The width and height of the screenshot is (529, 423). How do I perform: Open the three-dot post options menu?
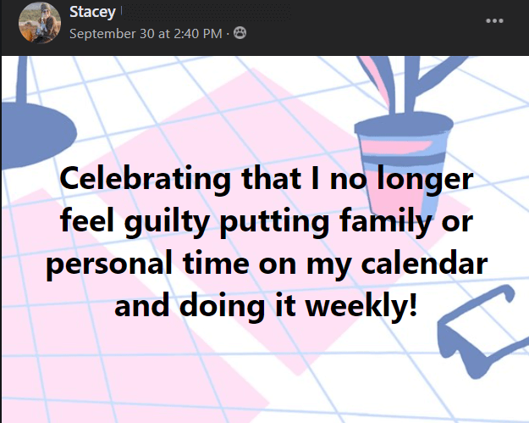coord(494,21)
